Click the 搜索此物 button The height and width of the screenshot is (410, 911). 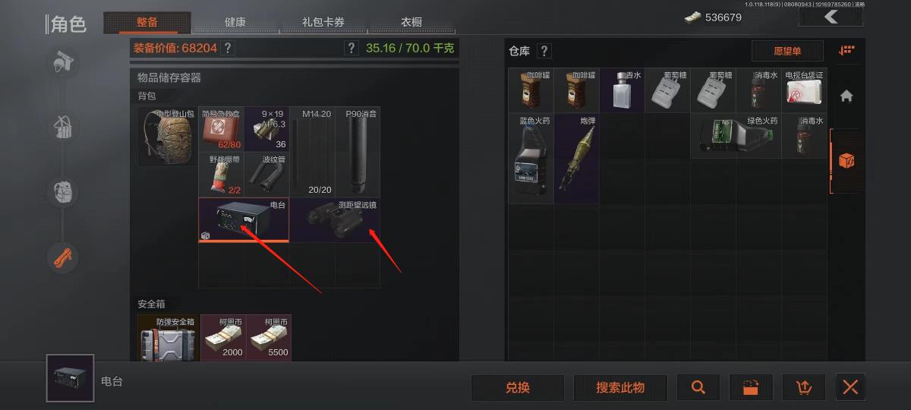620,387
